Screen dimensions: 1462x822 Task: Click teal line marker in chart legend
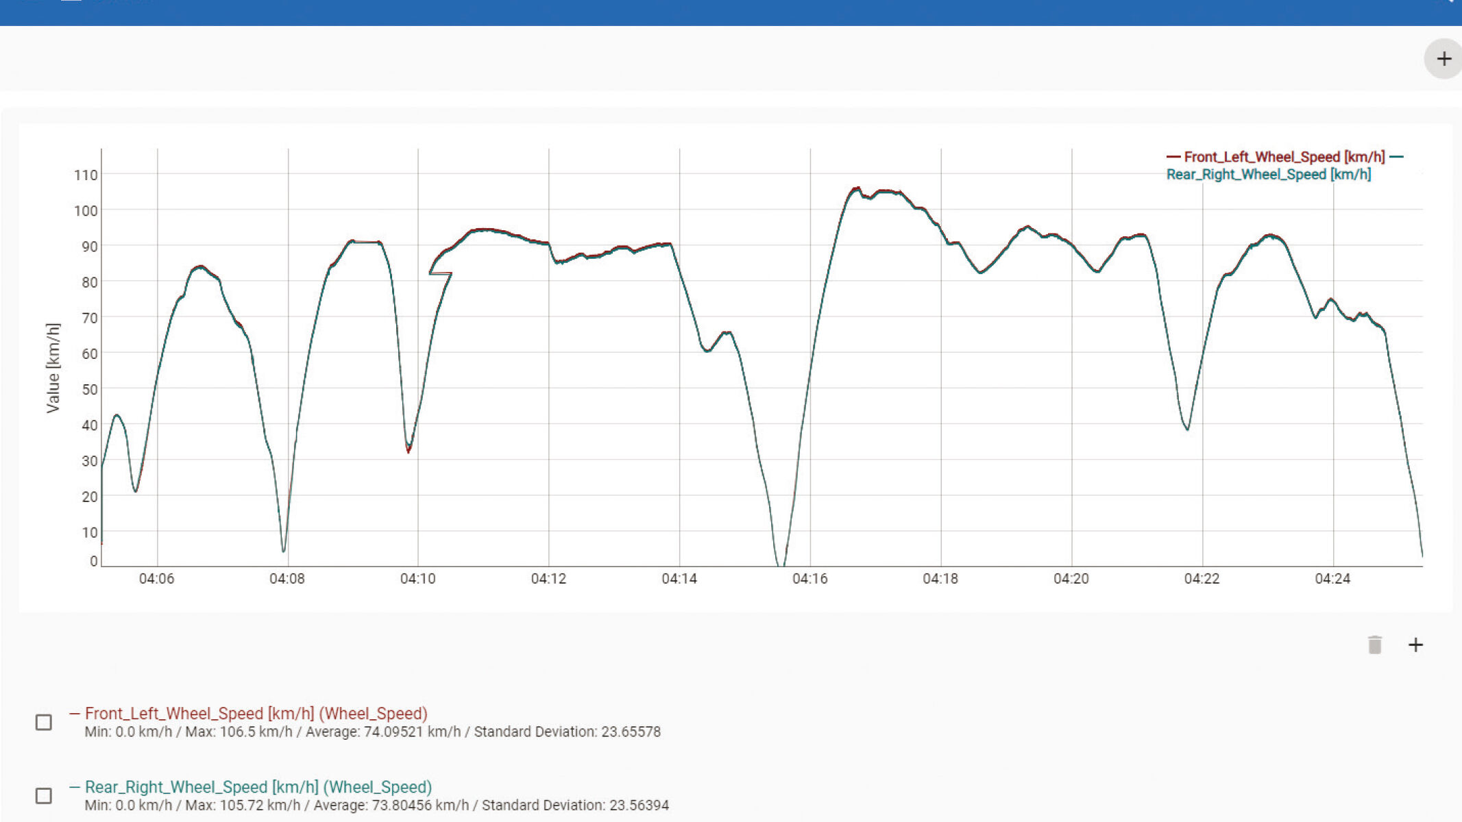(1396, 157)
